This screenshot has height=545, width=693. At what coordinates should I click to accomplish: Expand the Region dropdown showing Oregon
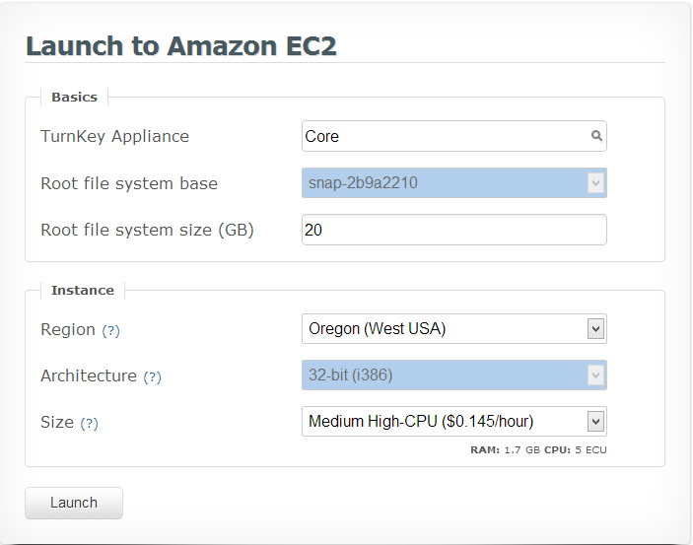point(594,328)
